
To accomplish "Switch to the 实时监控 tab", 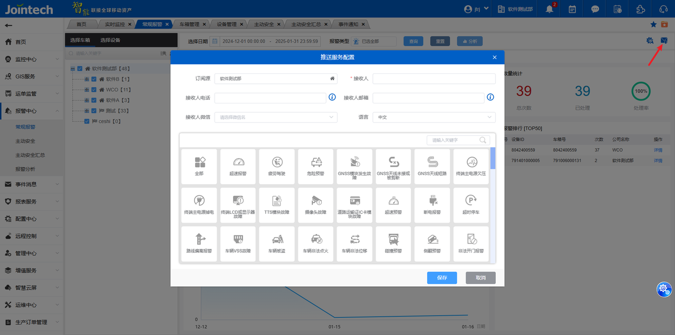I will pos(115,24).
